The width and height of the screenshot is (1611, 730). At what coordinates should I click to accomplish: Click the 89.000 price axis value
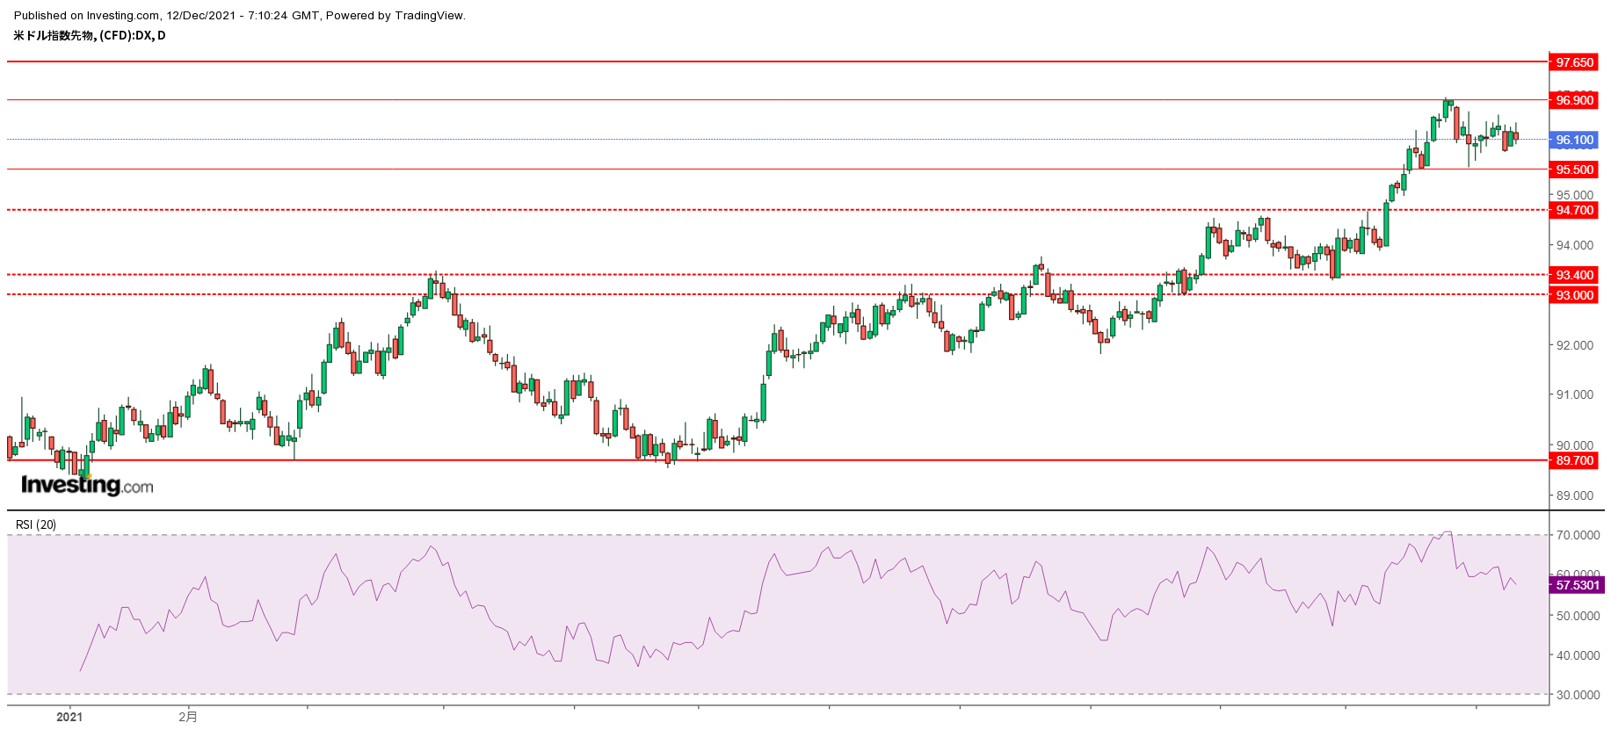[x=1575, y=495]
